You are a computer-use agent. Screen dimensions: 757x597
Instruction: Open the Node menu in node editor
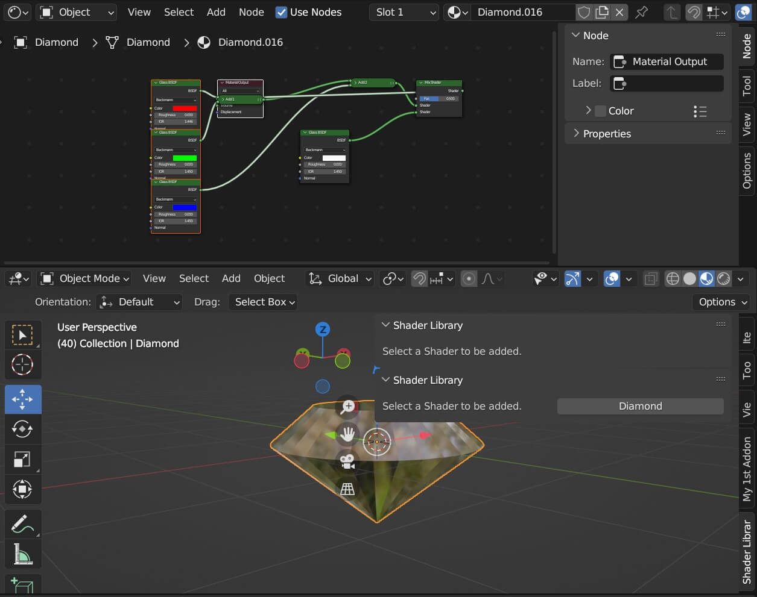click(x=251, y=12)
